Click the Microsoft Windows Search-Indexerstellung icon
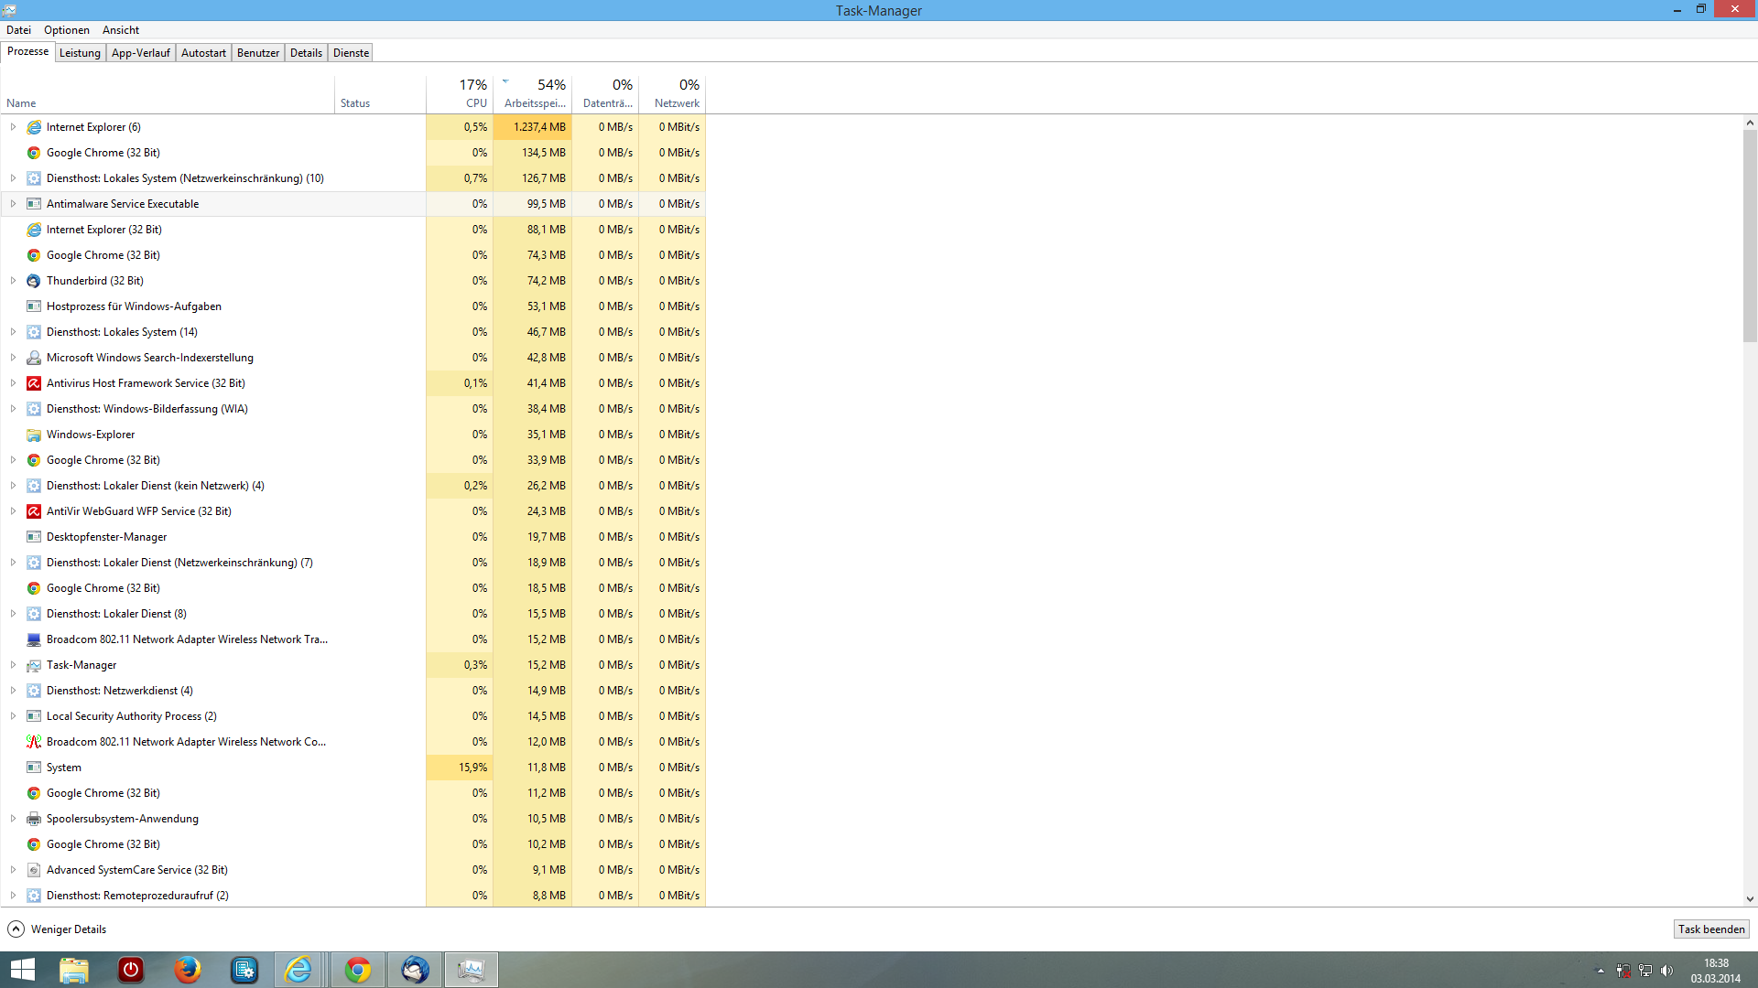Viewport: 1758px width, 988px height. pyautogui.click(x=34, y=358)
